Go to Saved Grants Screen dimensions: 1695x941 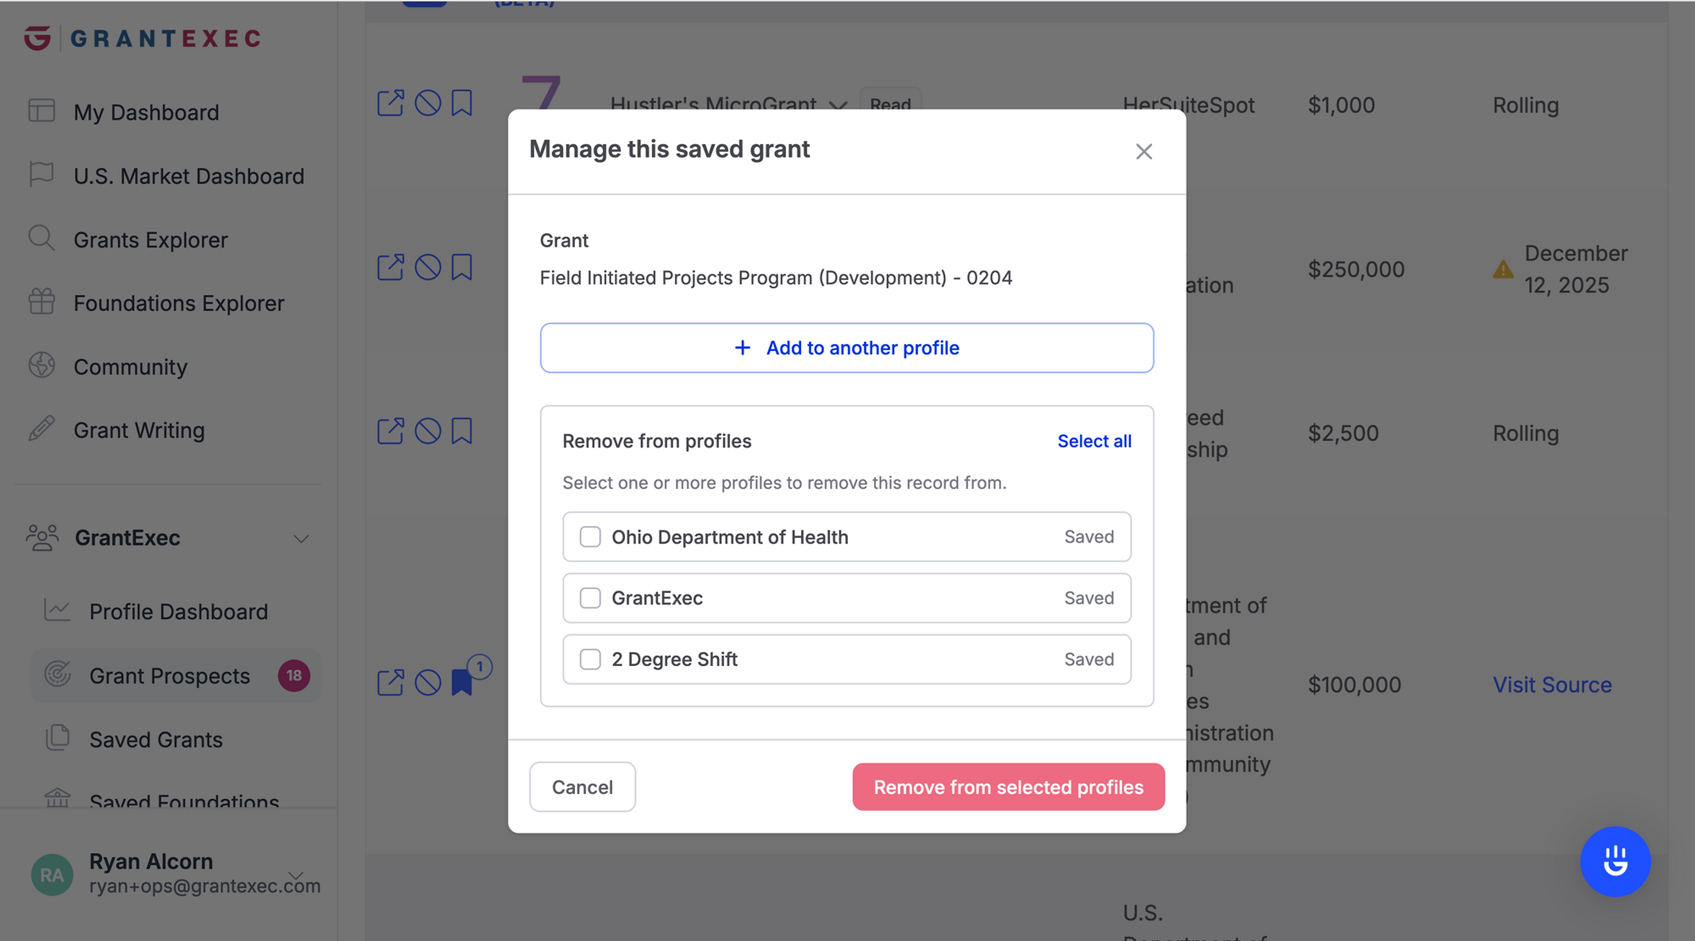(x=155, y=740)
